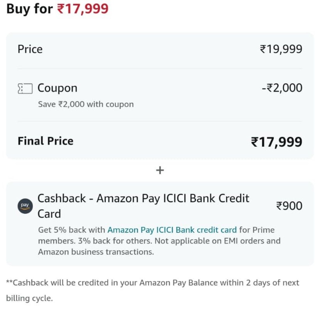Screen dimensions: 320x314
Task: Click the red ₹17,999 price in the heading
Action: [83, 9]
